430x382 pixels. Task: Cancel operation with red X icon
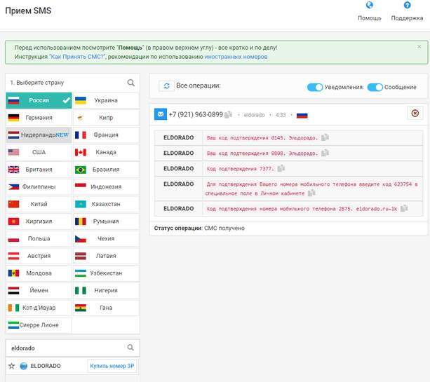tap(415, 113)
